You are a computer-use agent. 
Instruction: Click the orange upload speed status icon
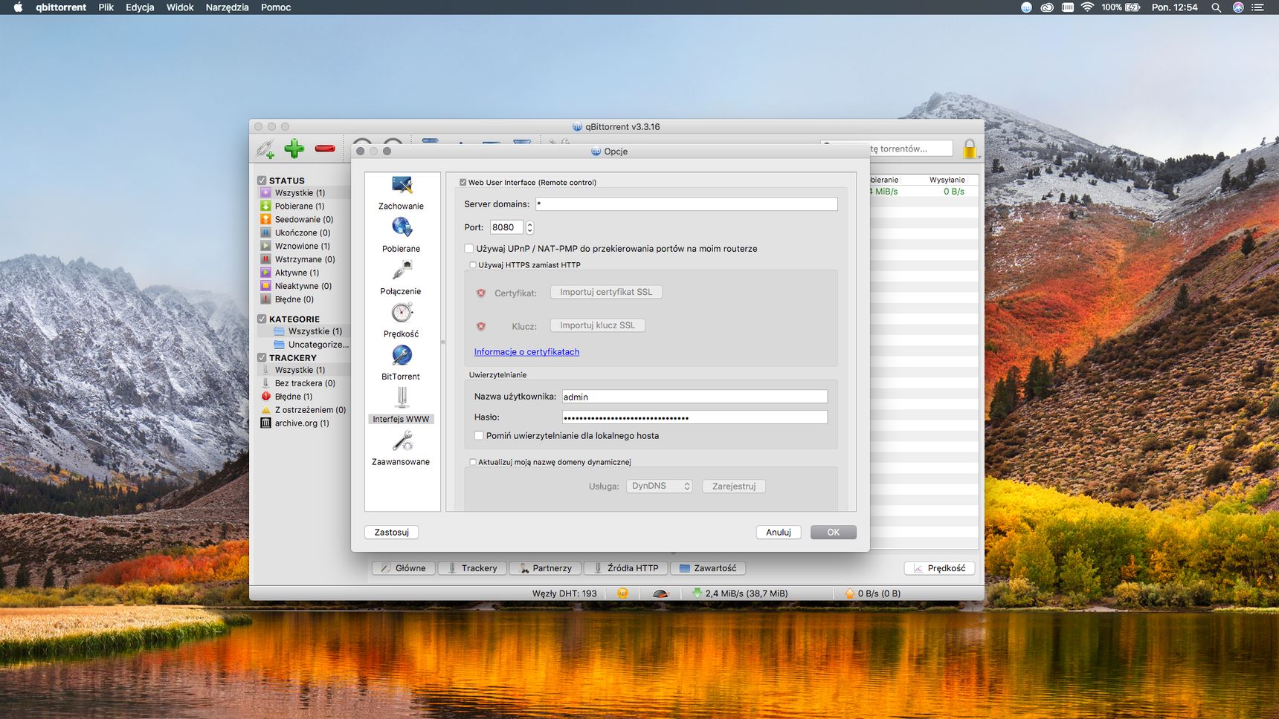click(x=849, y=593)
